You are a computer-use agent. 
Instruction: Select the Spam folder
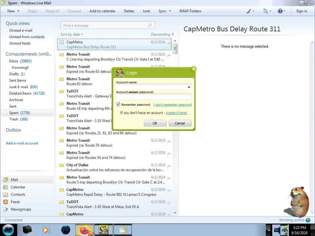27,113
